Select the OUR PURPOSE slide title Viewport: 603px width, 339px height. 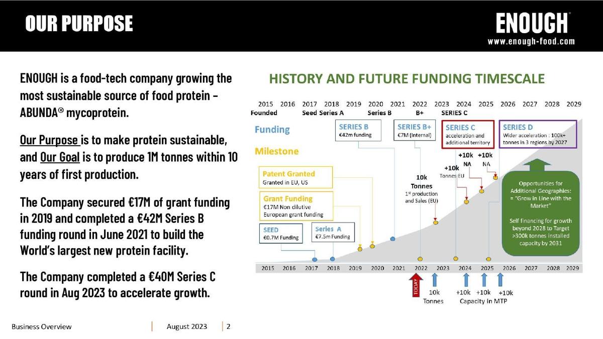[x=79, y=24]
